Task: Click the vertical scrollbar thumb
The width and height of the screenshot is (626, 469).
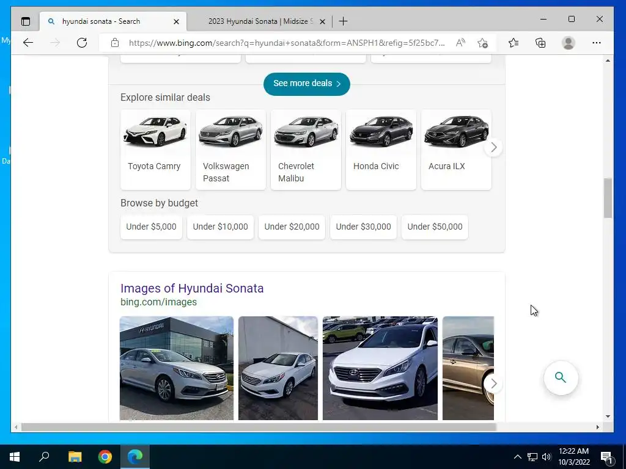Action: click(608, 198)
